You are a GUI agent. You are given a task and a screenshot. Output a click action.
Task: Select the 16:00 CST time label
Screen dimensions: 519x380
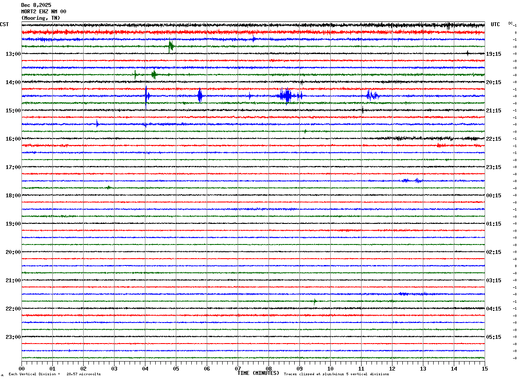13,139
